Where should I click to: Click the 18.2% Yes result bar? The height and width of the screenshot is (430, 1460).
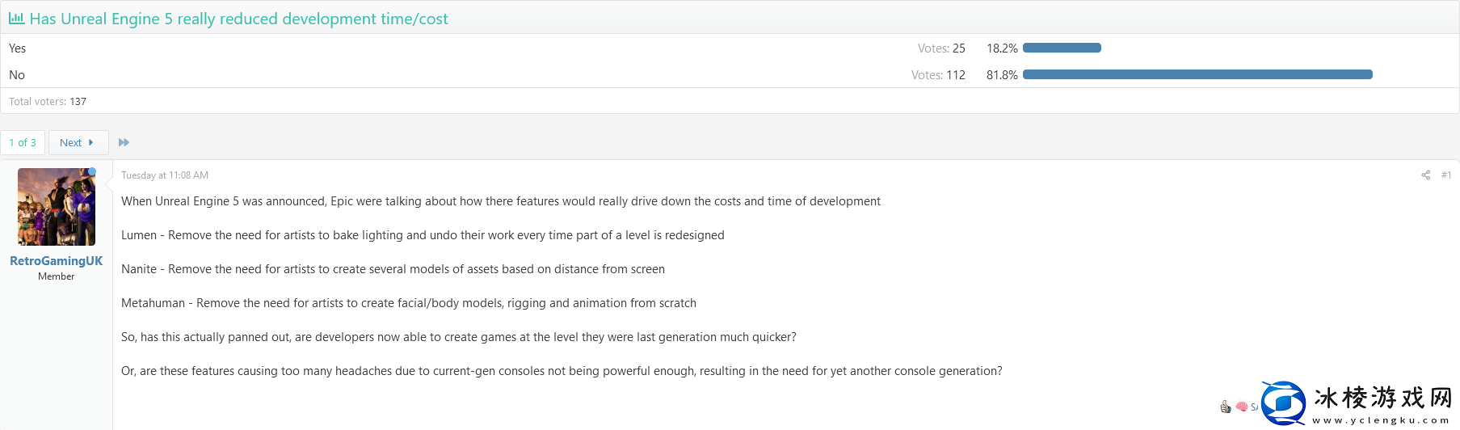(1062, 48)
